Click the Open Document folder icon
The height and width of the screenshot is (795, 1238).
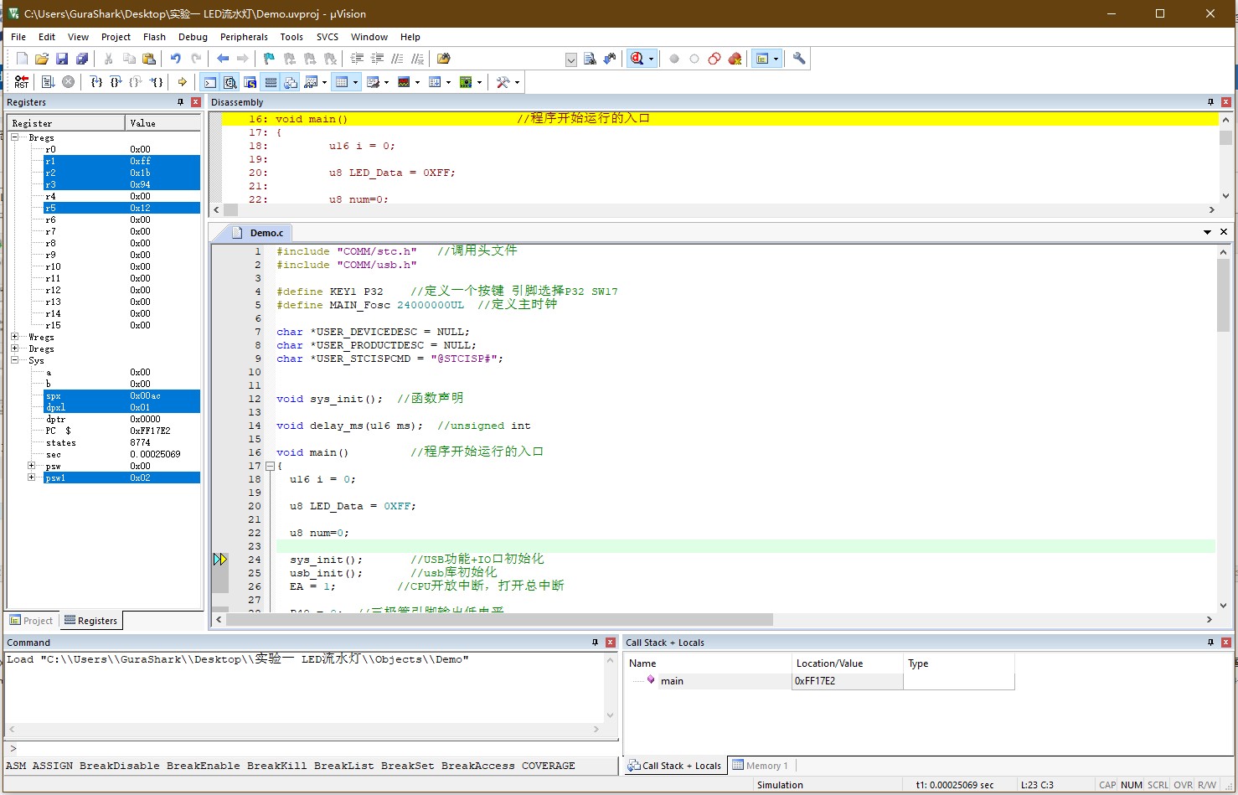(444, 59)
